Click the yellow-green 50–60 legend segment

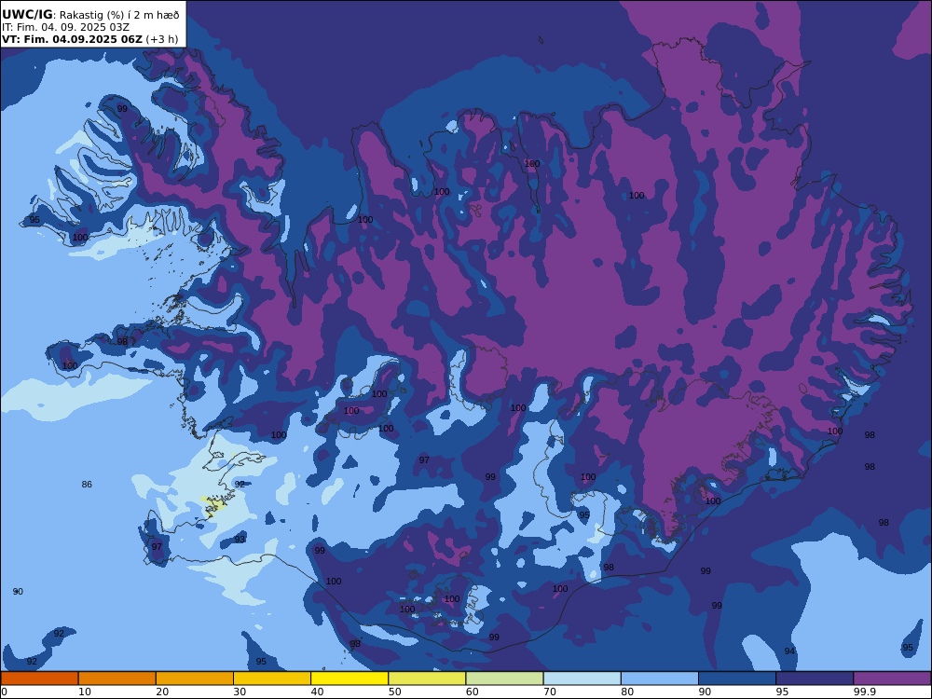point(427,678)
